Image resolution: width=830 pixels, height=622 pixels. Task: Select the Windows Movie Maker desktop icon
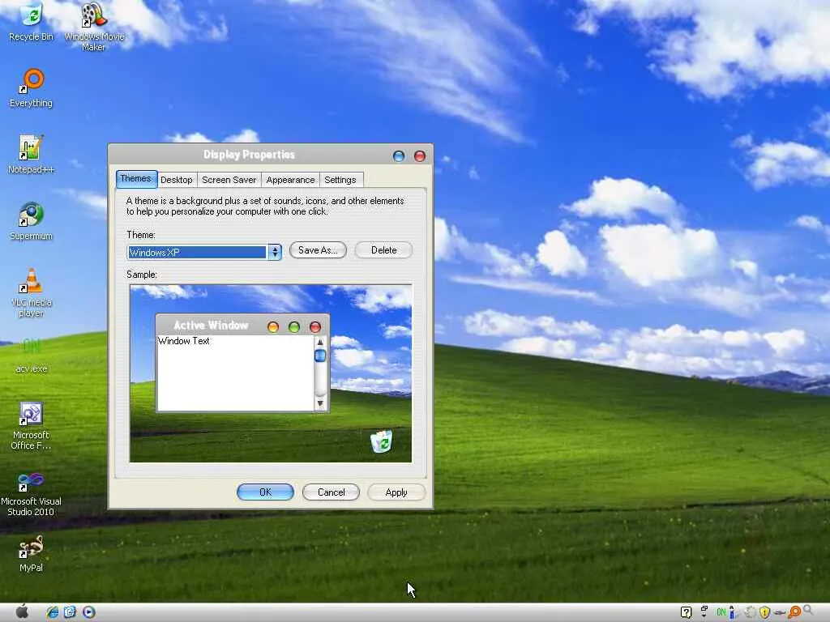pos(94,25)
